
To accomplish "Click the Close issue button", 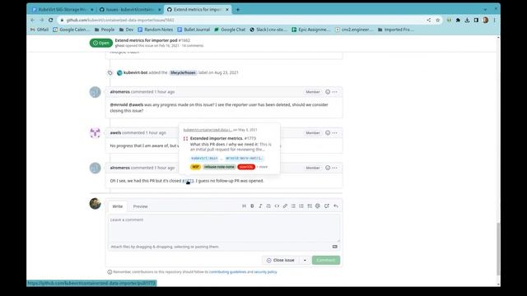I will click(280, 260).
